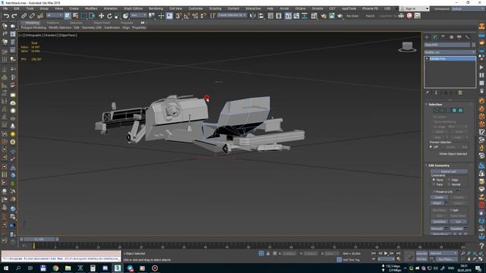The height and width of the screenshot is (273, 486).
Task: Open the Modify tab in command panel
Action: 435,37
